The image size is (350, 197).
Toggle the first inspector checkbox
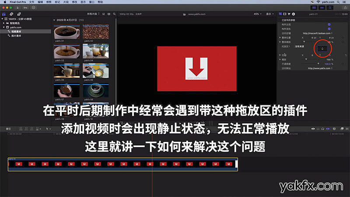coord(329,25)
